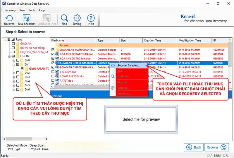Expand the Dir5 node

click(x=14, y=85)
